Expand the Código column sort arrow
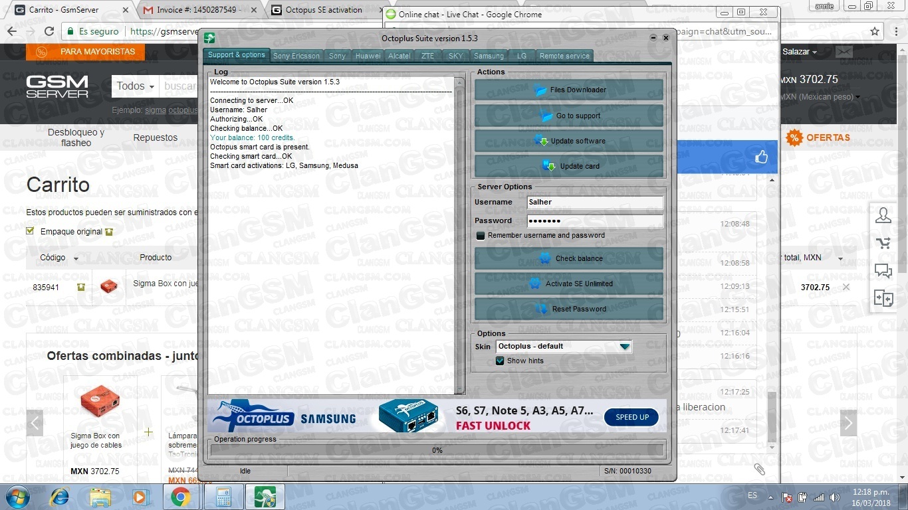Viewport: 908px width, 510px height. pyautogui.click(x=76, y=258)
